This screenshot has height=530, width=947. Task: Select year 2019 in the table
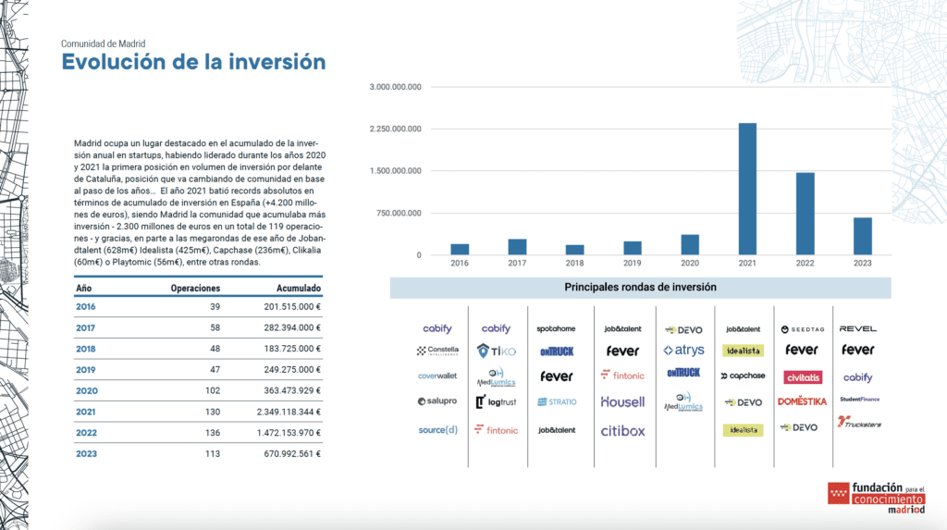click(x=86, y=369)
